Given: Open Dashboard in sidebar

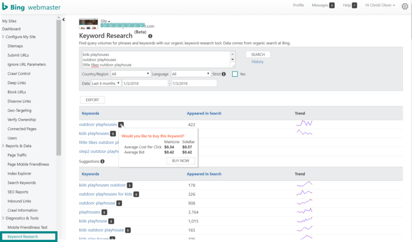Looking at the screenshot, I should pyautogui.click(x=11, y=29).
